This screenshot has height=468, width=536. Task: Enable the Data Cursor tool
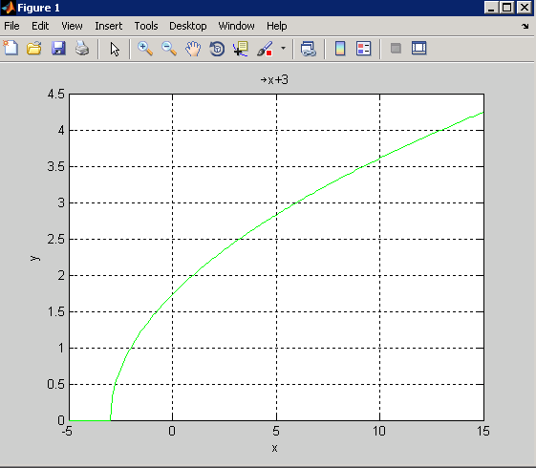[x=241, y=48]
